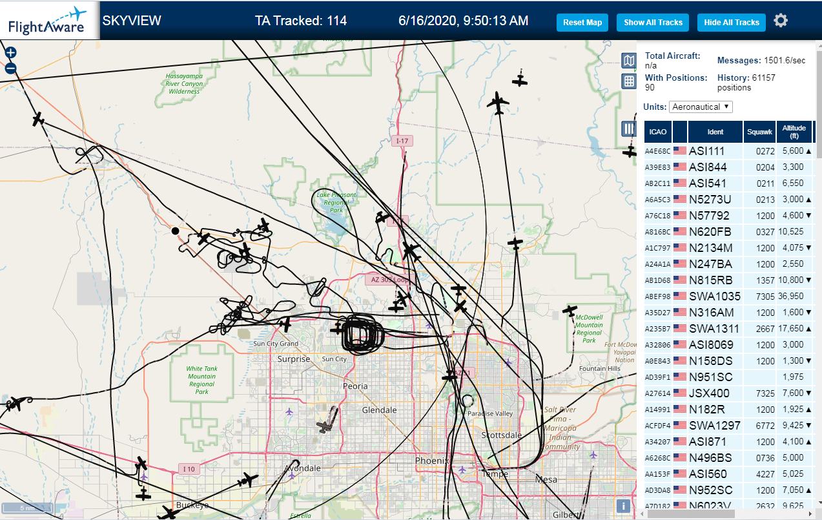This screenshot has height=520, width=822.
Task: Click ICAO code A4E68C cell
Action: [x=658, y=152]
